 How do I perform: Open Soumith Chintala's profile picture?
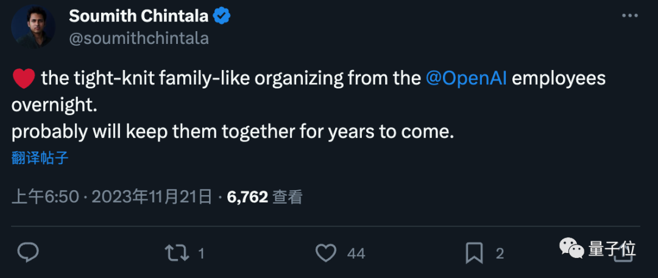[x=33, y=27]
